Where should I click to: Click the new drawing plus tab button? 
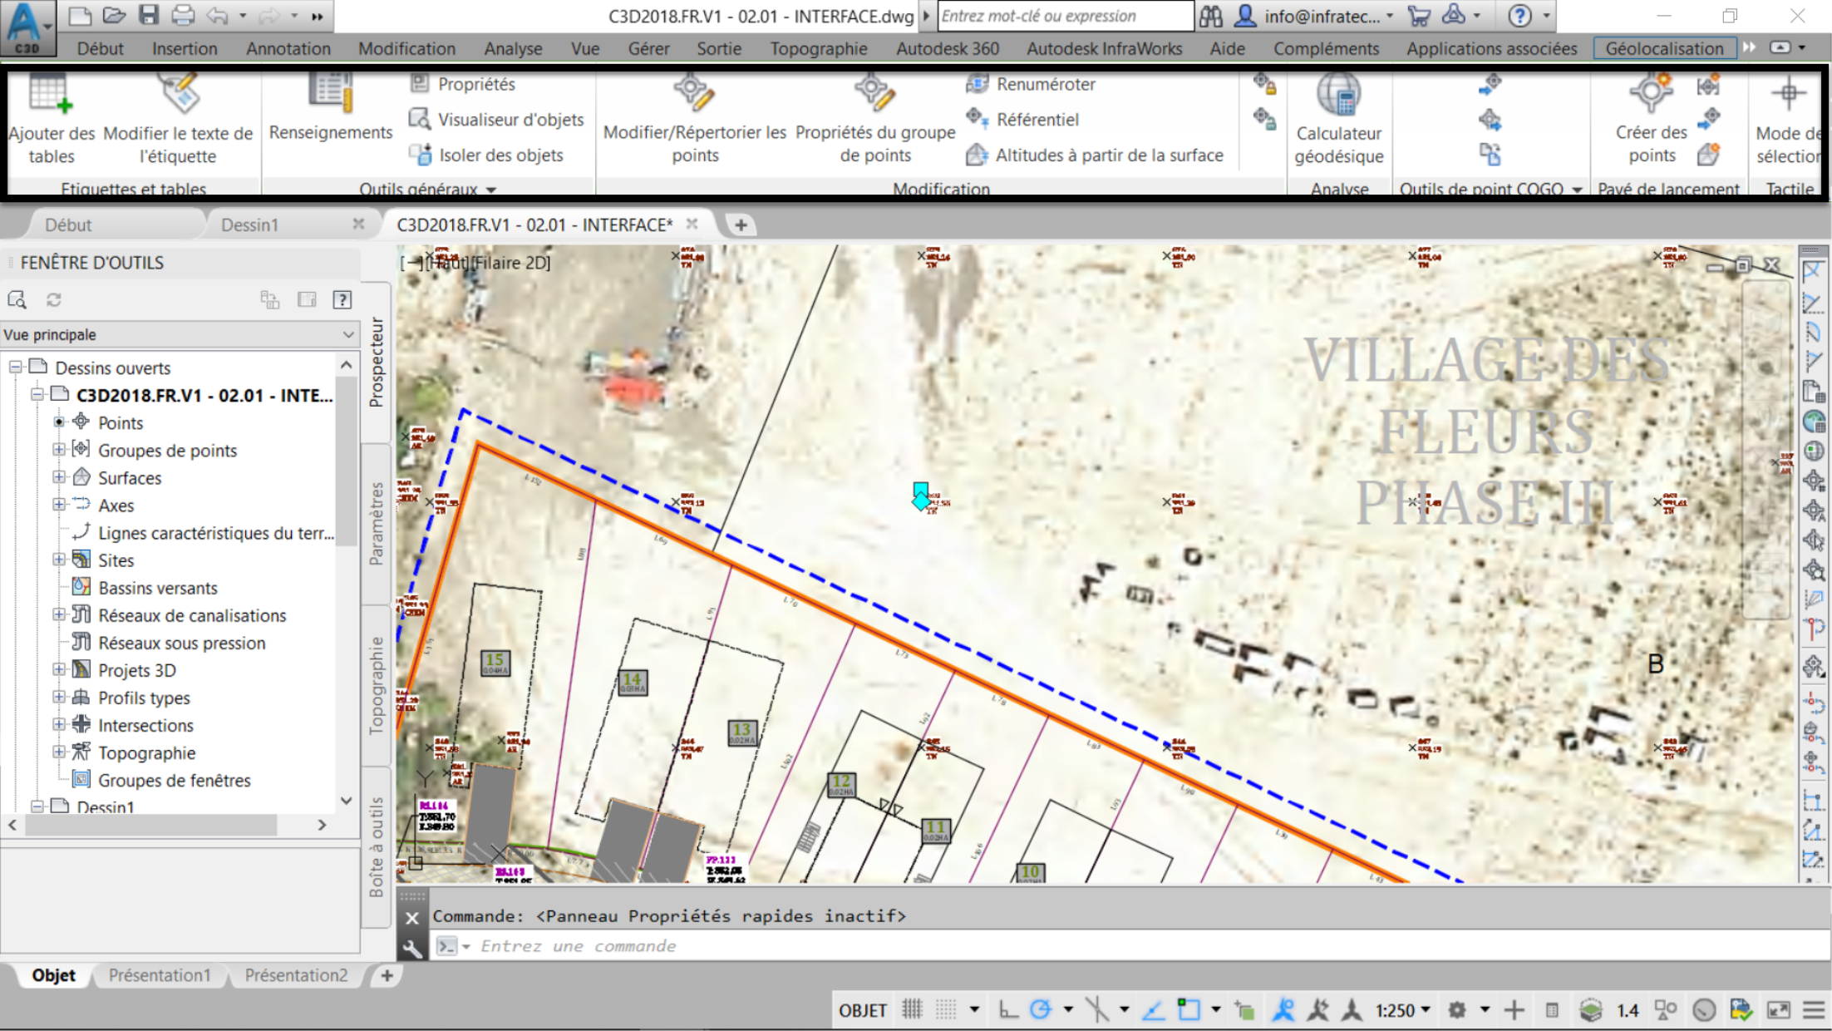click(x=741, y=224)
